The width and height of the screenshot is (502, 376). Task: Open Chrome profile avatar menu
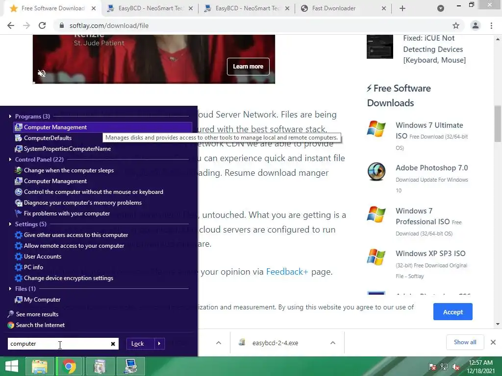tap(476, 25)
